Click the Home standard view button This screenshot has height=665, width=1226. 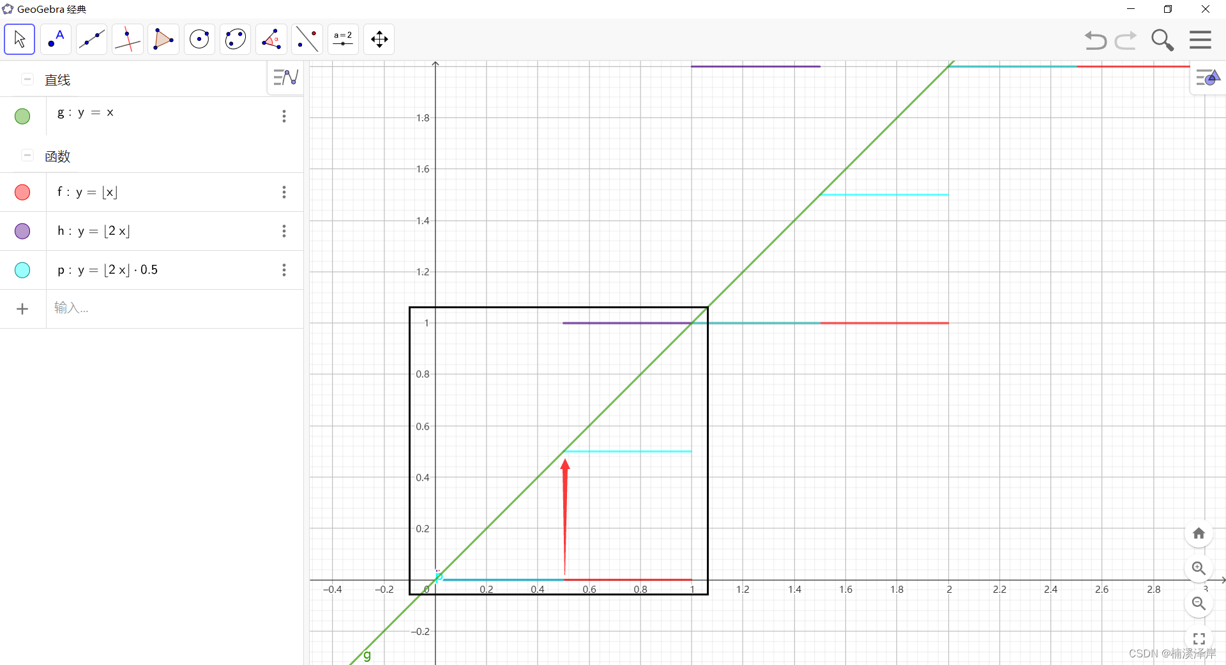pos(1199,534)
